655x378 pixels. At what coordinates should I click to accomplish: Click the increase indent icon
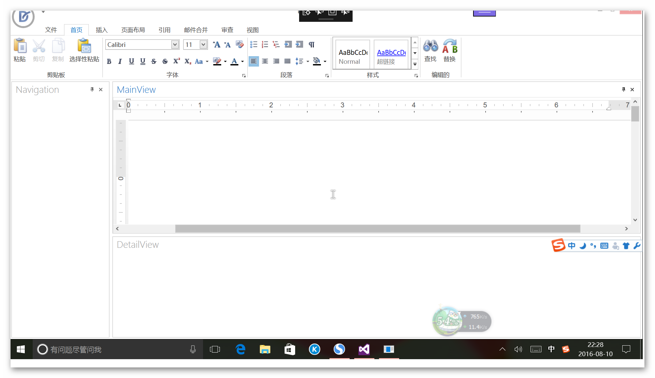click(299, 44)
